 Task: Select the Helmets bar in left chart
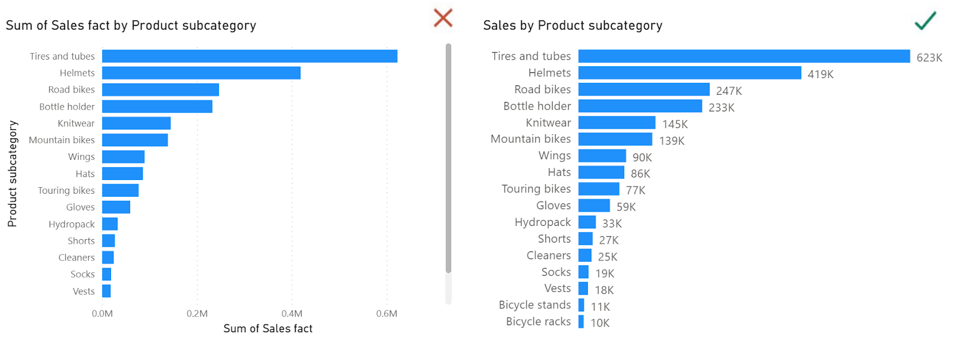tap(201, 73)
